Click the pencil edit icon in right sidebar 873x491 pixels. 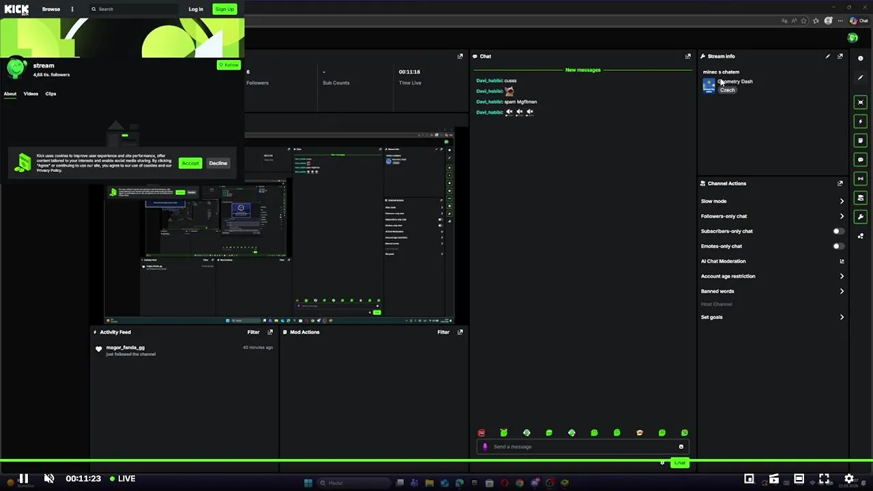click(x=861, y=78)
